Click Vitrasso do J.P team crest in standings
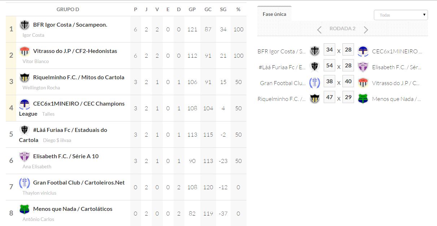Viewport: 437px width, 226px height. [x=25, y=52]
